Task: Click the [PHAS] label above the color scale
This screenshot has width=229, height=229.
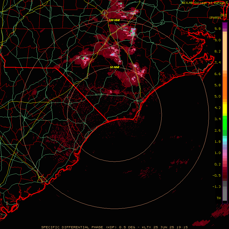Action: tap(215, 18)
